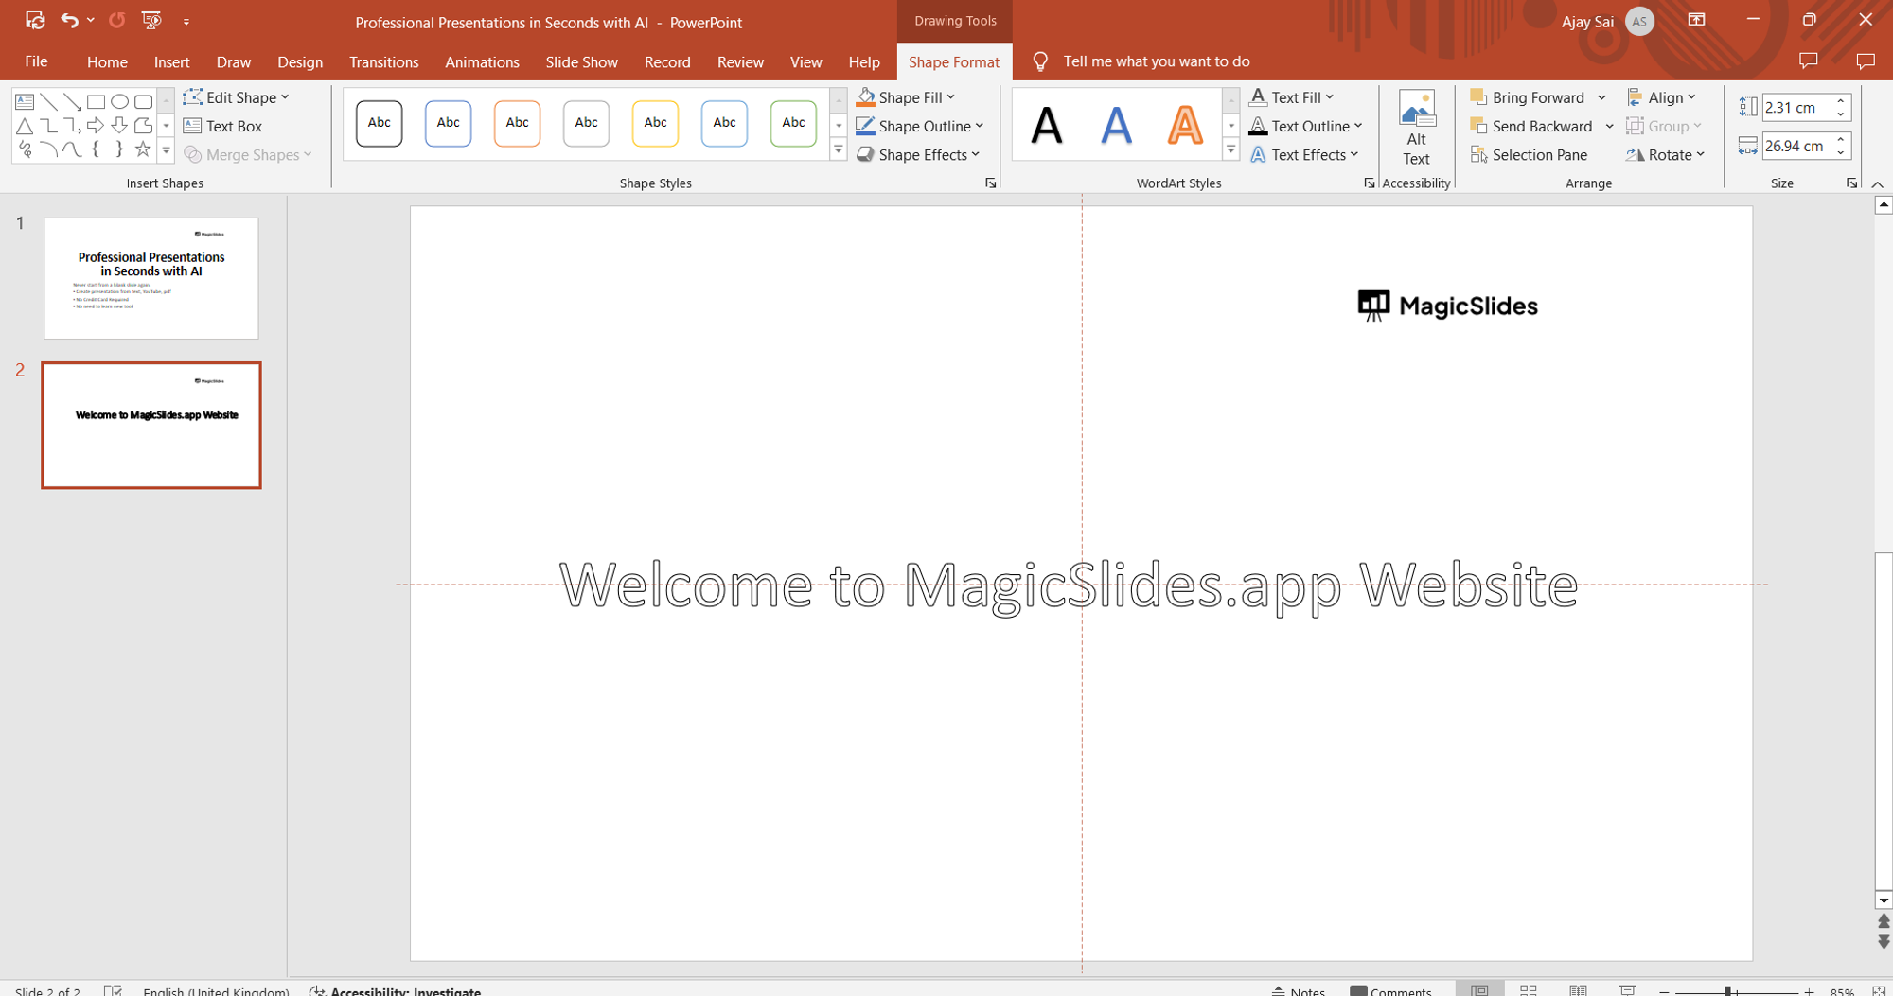Open the Animations tab

click(x=482, y=61)
